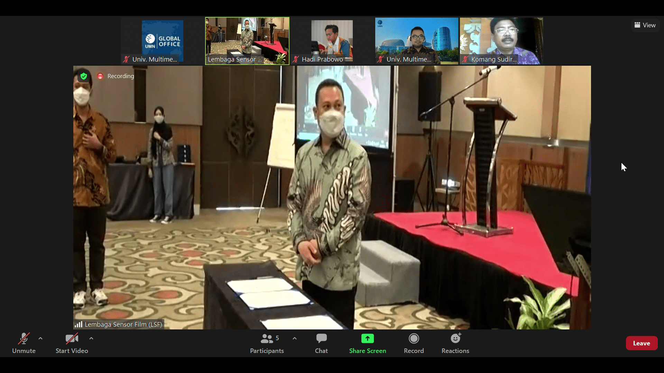
Task: Leave the meeting
Action: 641,343
